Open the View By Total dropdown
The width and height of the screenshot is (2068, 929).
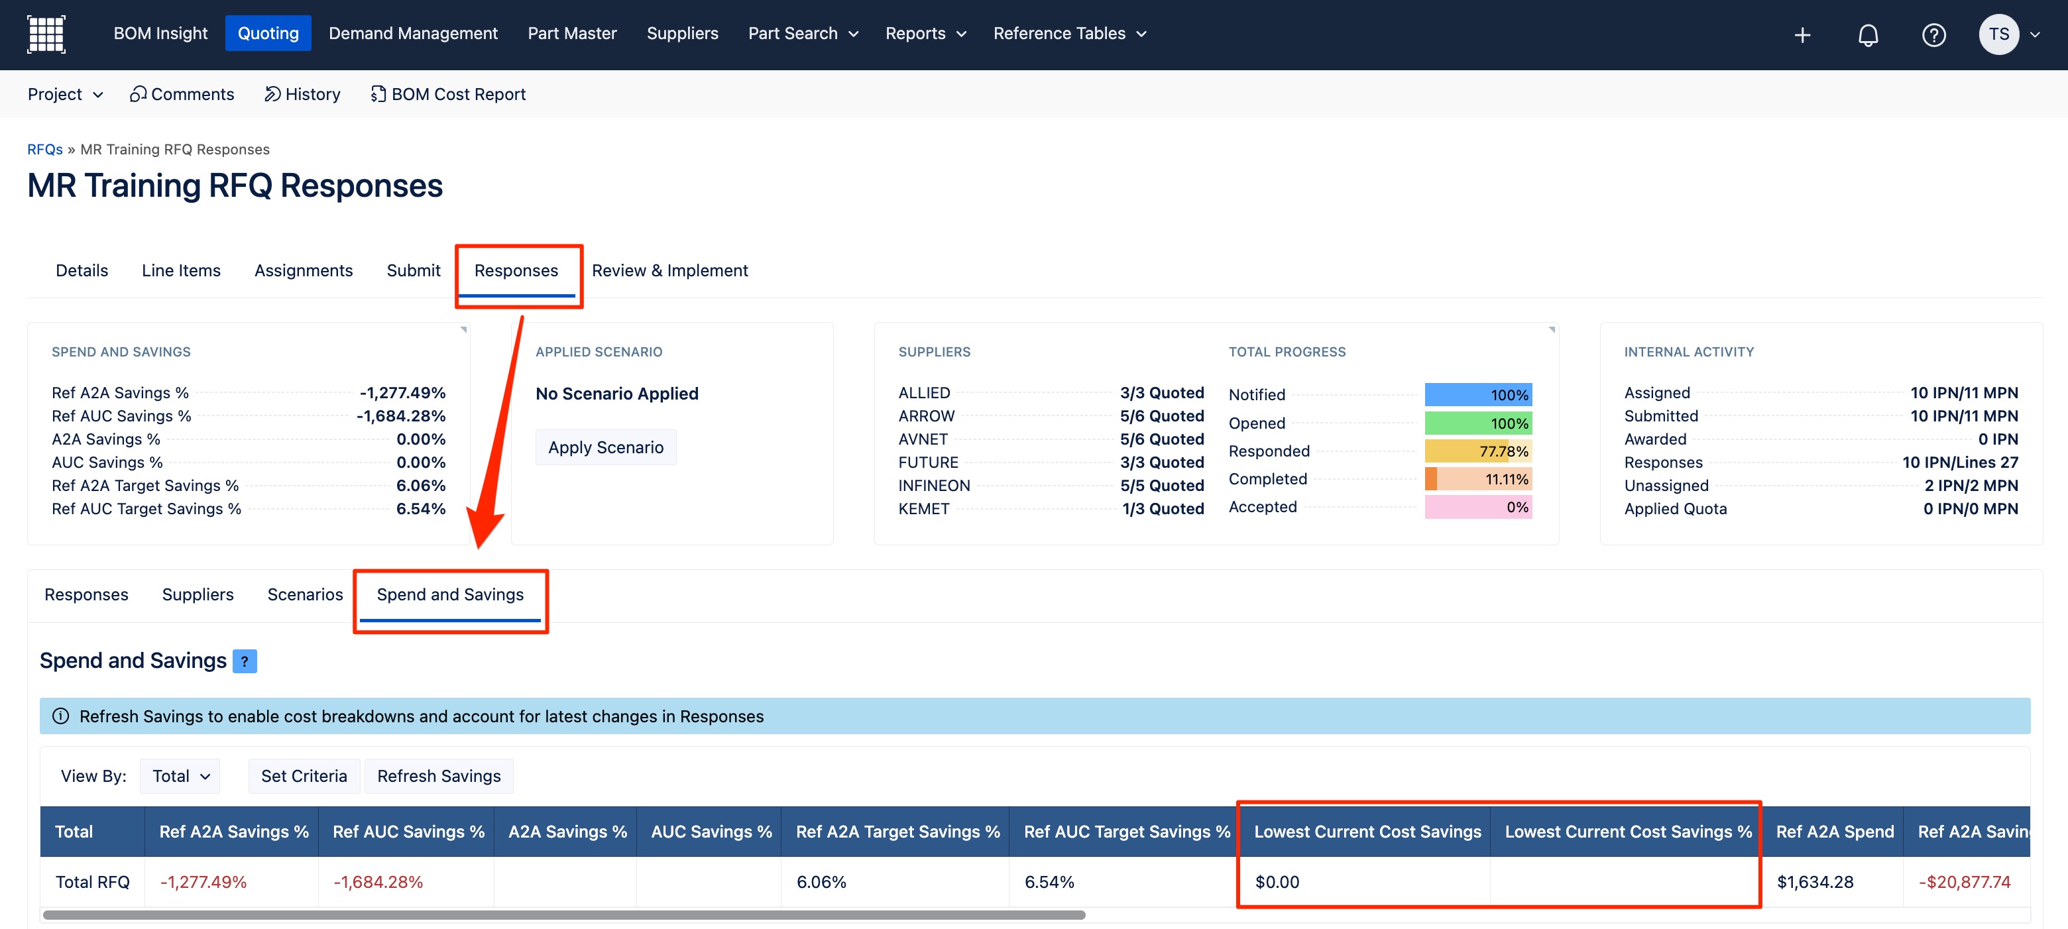click(180, 776)
